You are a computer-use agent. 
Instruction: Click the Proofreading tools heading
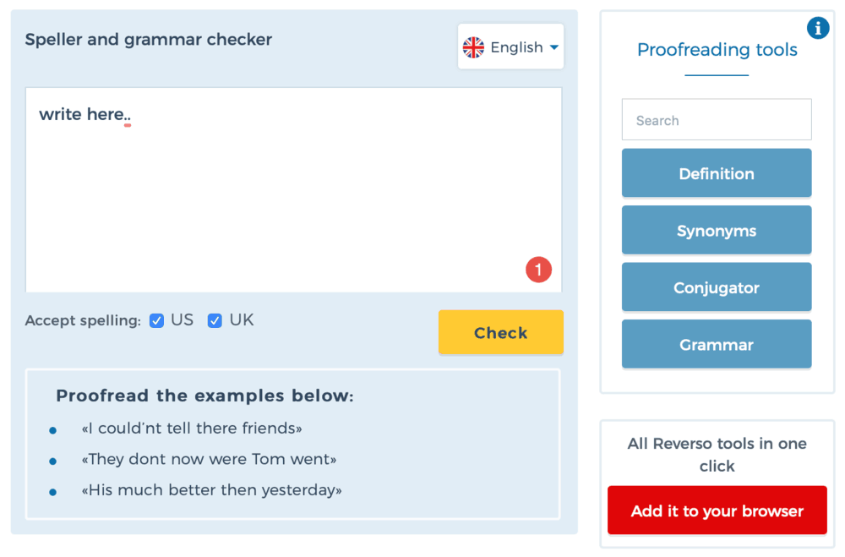(x=717, y=50)
